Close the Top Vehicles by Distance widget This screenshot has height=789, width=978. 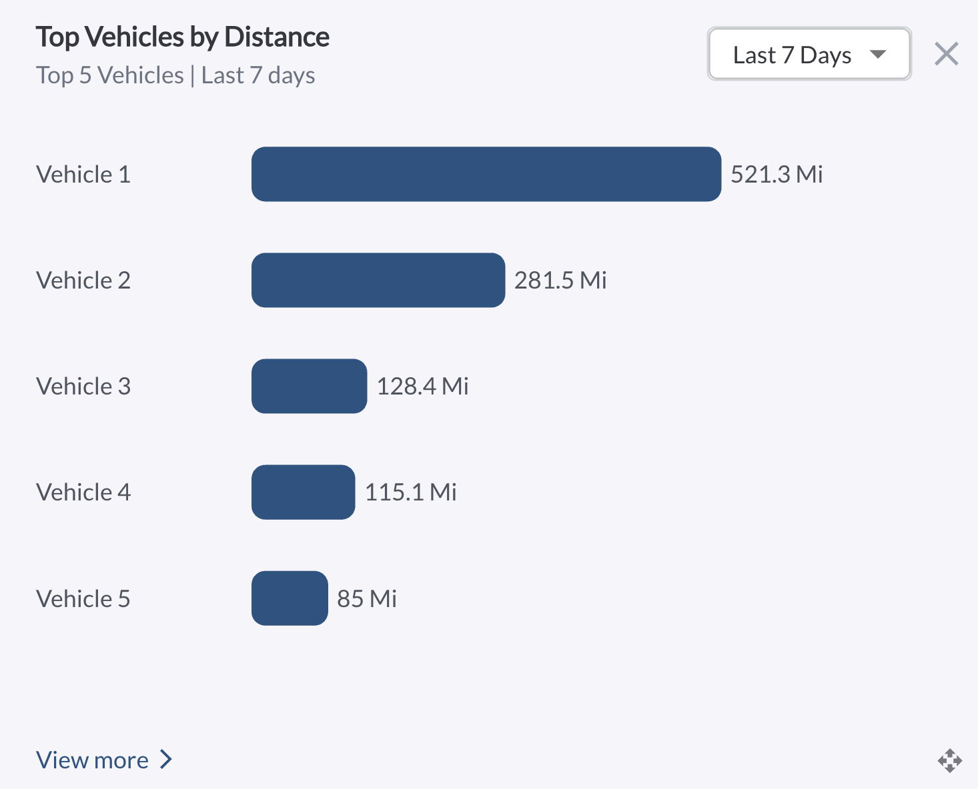pos(946,54)
